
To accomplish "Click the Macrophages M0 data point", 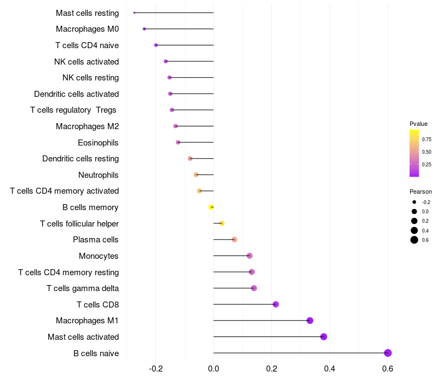I will click(x=144, y=28).
